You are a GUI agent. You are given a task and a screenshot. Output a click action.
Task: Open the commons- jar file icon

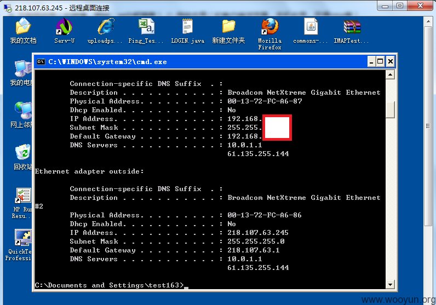coord(311,26)
